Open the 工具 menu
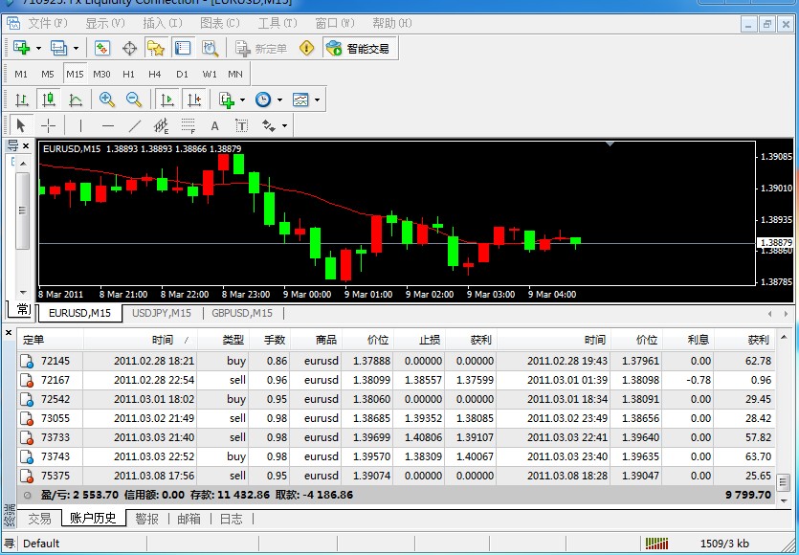 (277, 23)
